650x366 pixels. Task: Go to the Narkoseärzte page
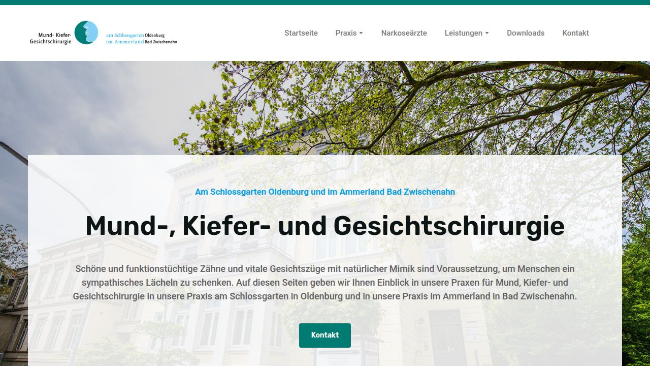pos(404,33)
